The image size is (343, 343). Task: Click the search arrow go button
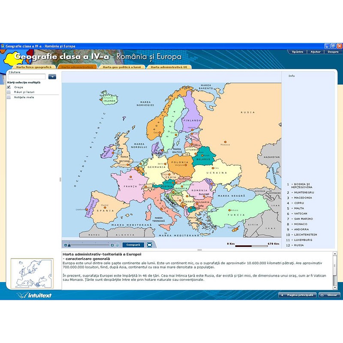52,77
